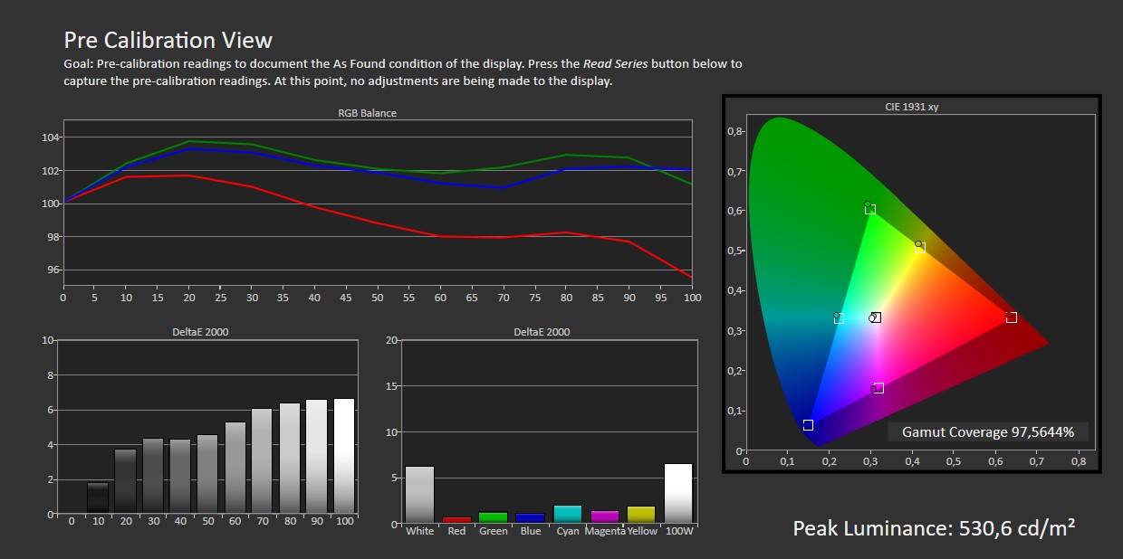Select the Red bar in DeltaE 2000 chart
This screenshot has height=559, width=1123.
[456, 520]
